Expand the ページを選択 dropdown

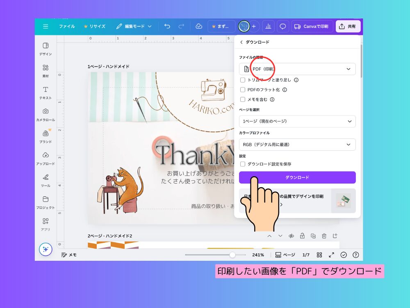pyautogui.click(x=297, y=121)
